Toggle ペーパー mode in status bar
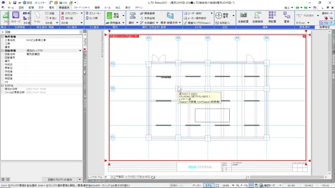 [197, 185]
